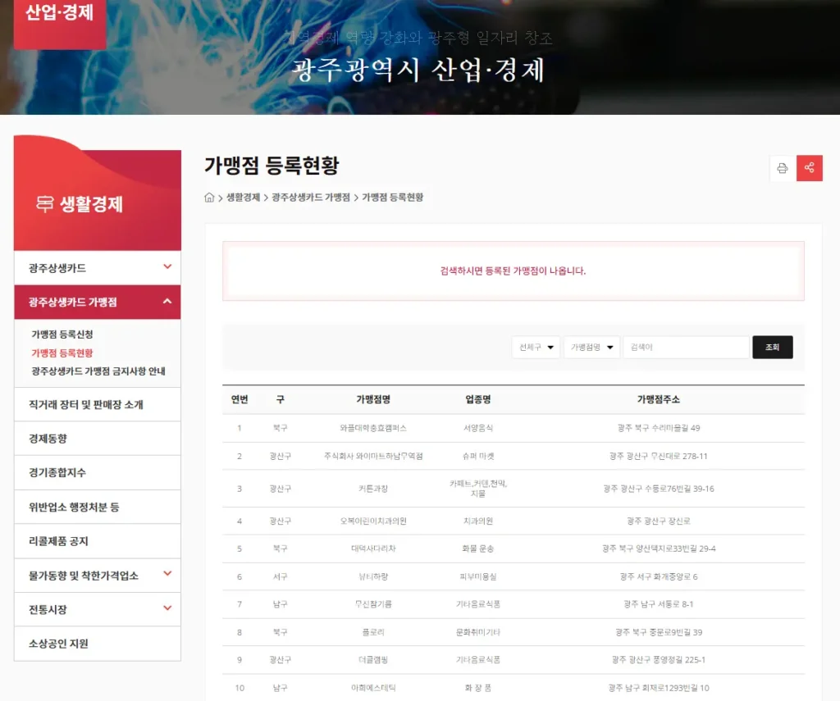Image resolution: width=840 pixels, height=701 pixels.
Task: Expand the 전통시장 sidebar menu
Action: point(167,609)
